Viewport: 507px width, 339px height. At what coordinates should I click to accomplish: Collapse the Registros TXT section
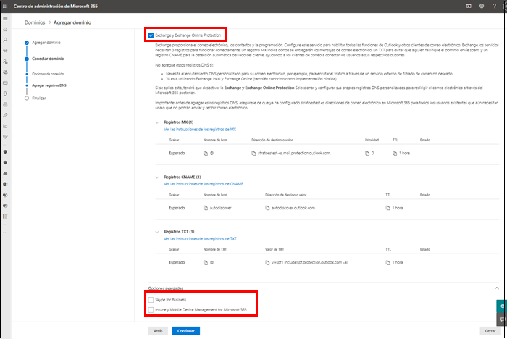point(157,232)
